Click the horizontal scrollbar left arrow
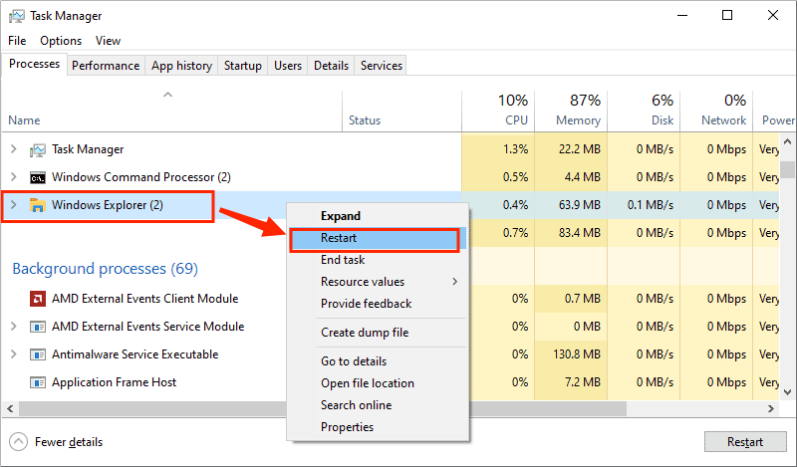797x467 pixels. coord(10,408)
